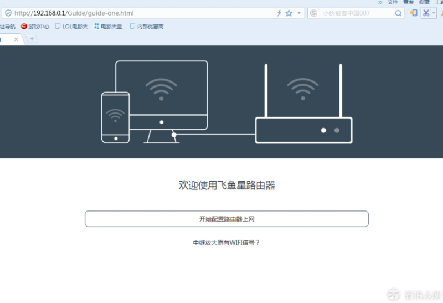Open the 文件 menu
The width and height of the screenshot is (443, 303).
tap(393, 2)
